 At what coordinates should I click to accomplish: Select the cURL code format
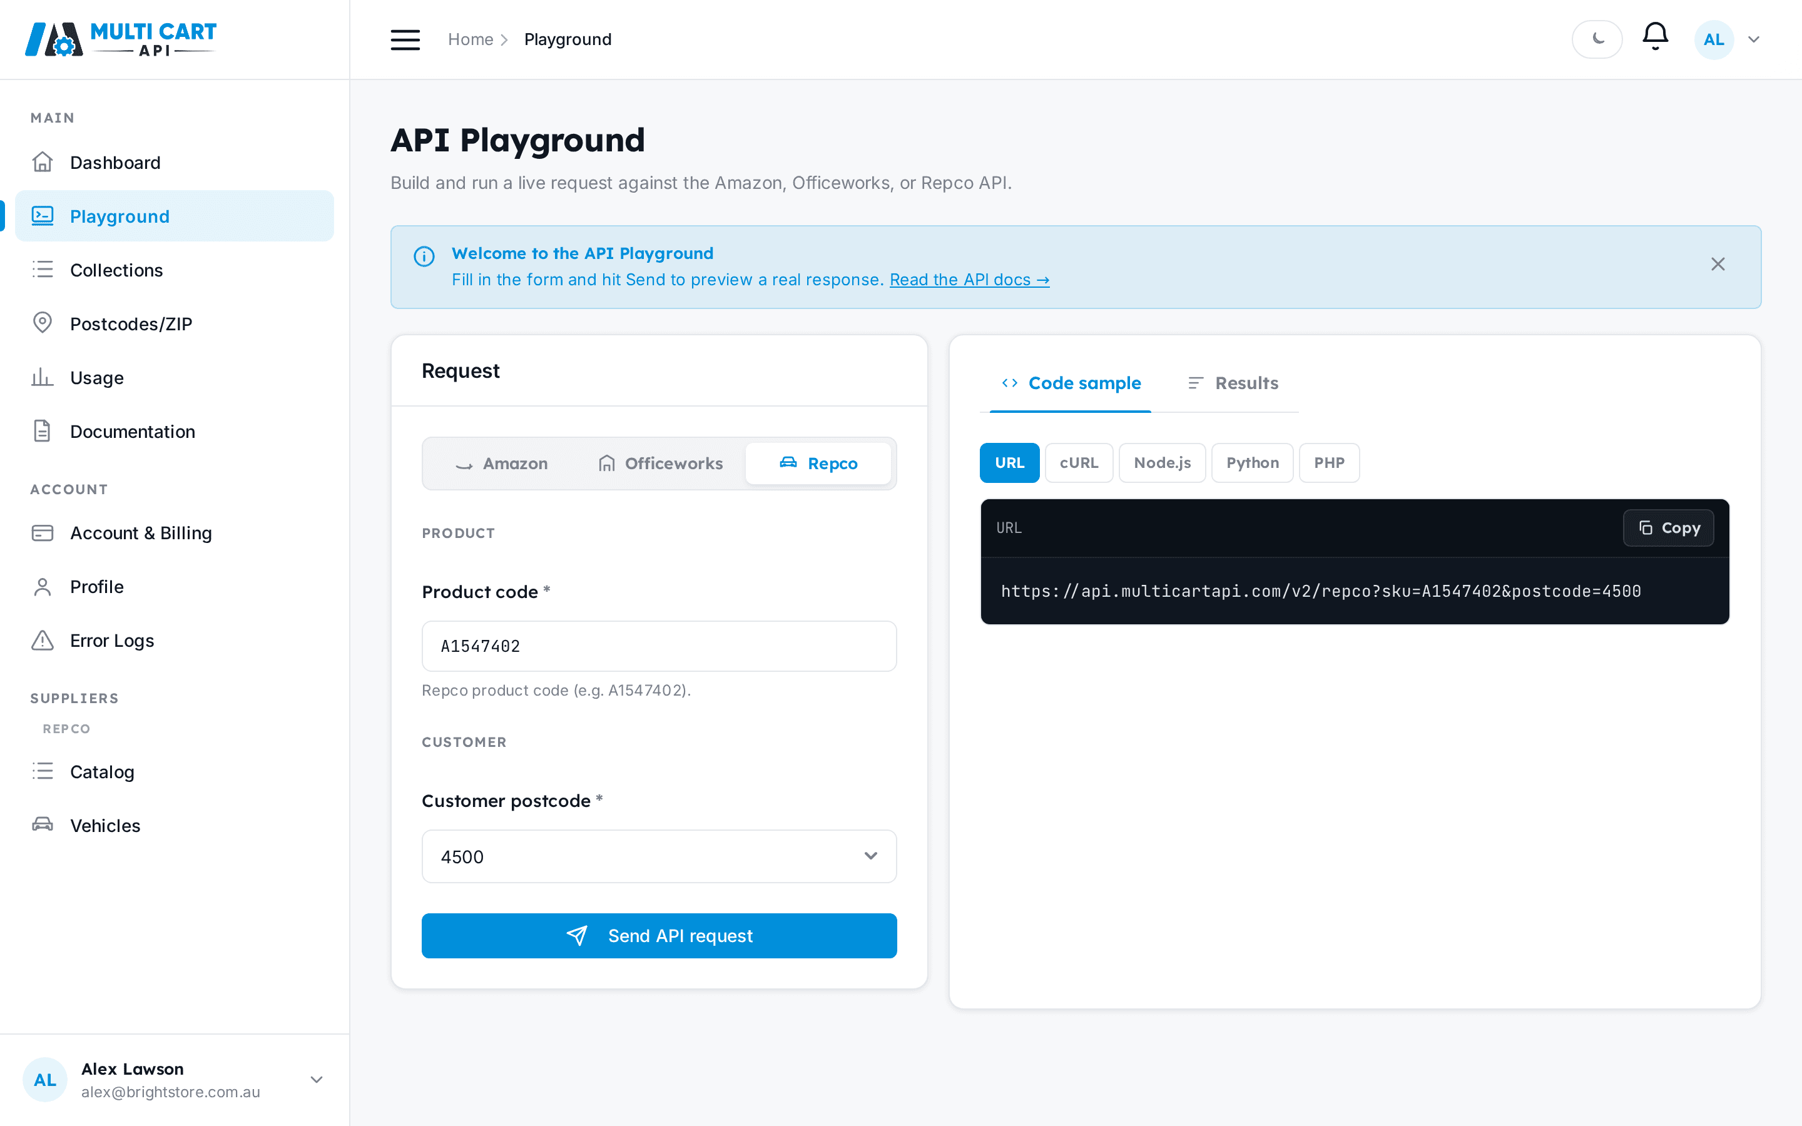pos(1079,462)
